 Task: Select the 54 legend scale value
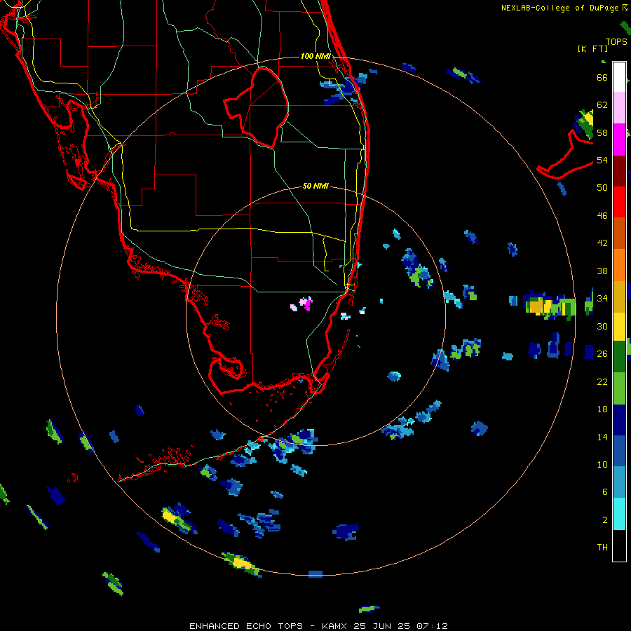[x=602, y=160]
